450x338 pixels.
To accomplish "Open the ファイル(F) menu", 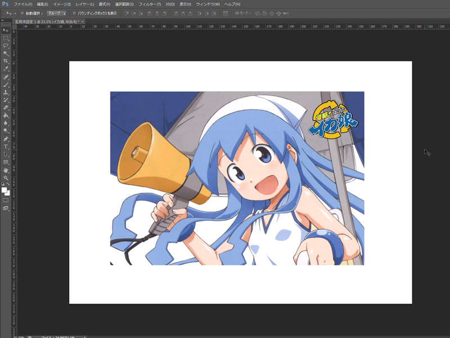I will pos(23,5).
